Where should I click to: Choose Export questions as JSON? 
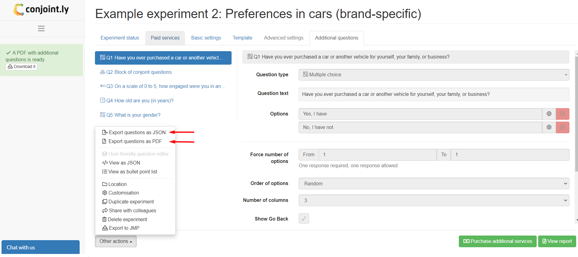coord(134,133)
